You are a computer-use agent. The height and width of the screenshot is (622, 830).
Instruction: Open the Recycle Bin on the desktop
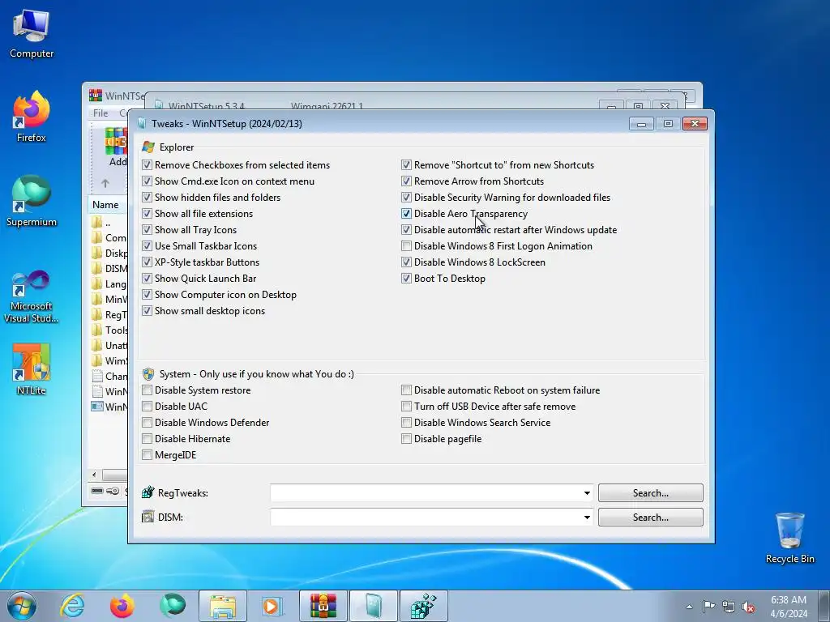click(x=789, y=538)
